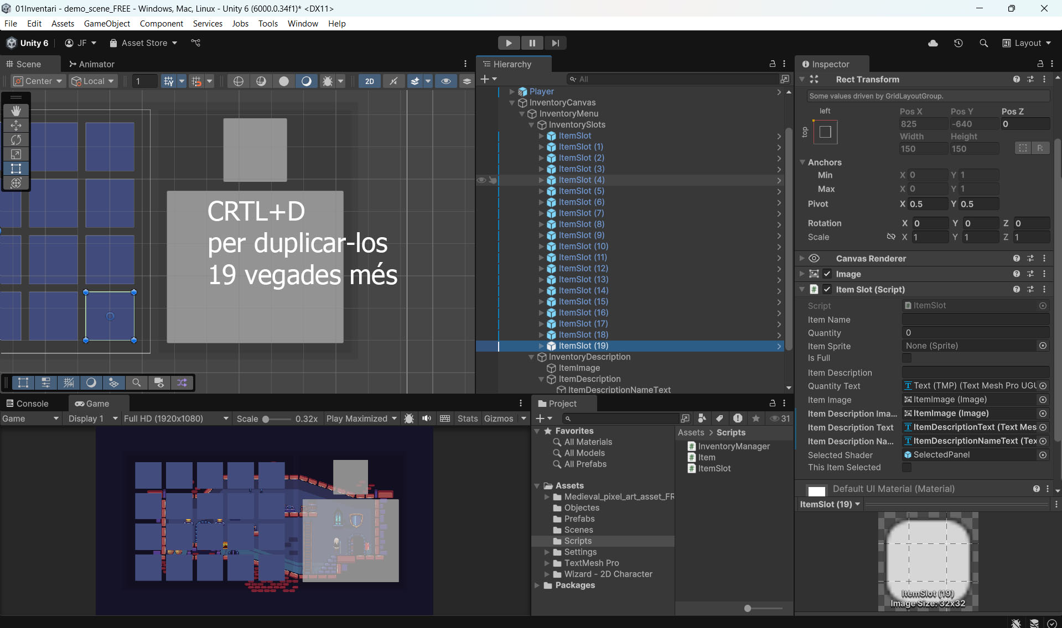The image size is (1062, 628).
Task: Mute audio in Game view
Action: pos(427,418)
